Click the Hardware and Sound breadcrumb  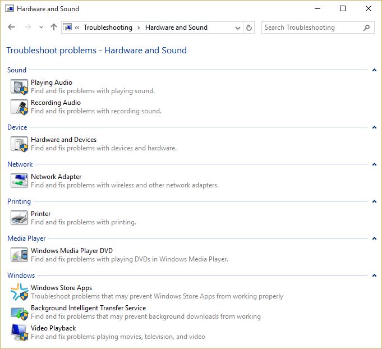pos(176,27)
